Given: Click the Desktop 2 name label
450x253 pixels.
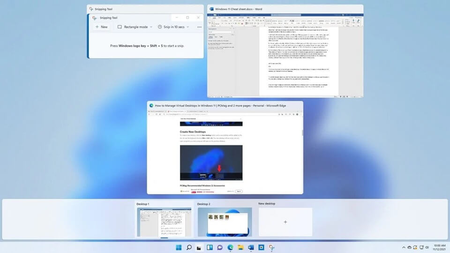Looking at the screenshot, I should coord(203,204).
